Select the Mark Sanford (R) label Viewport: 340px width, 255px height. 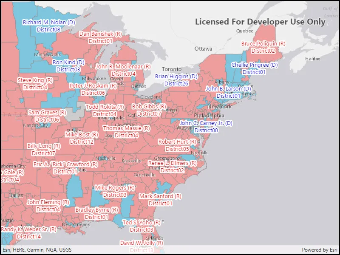(x=160, y=200)
